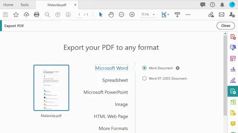
Task: Share a link to the file
Action: point(211,15)
